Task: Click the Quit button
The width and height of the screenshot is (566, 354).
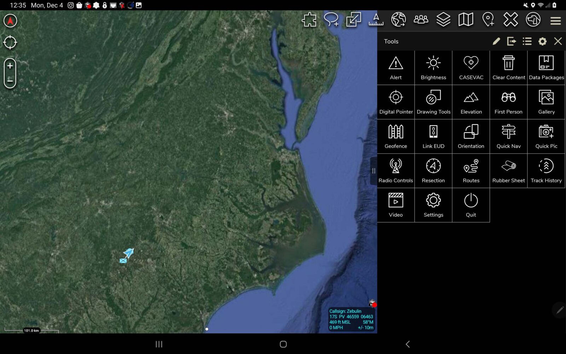Action: click(471, 205)
